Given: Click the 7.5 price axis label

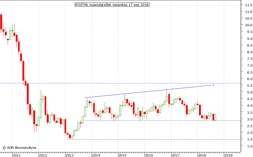Looking at the screenshot, I should point(250,59).
